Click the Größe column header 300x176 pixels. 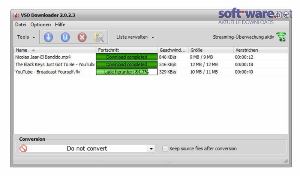coord(211,50)
